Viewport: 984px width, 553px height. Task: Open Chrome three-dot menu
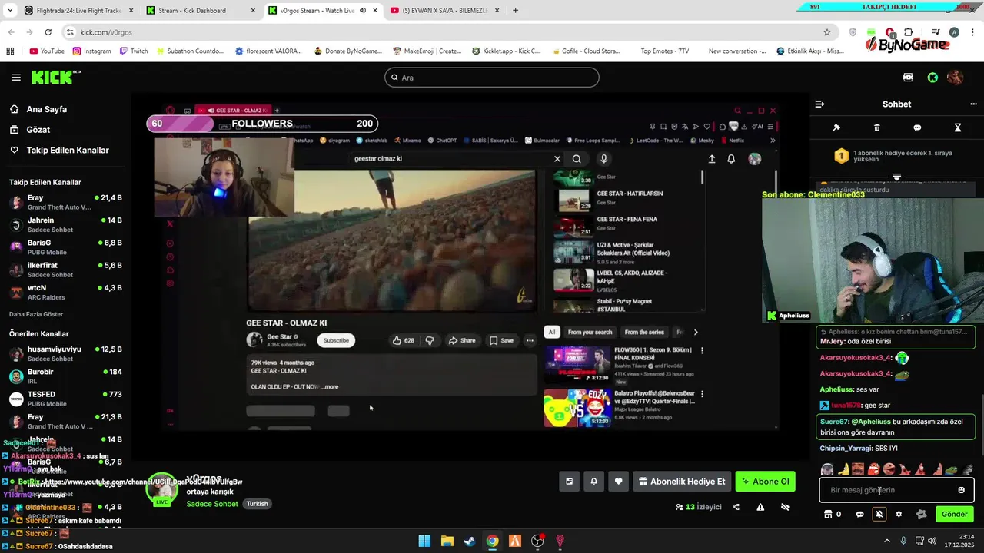972,32
